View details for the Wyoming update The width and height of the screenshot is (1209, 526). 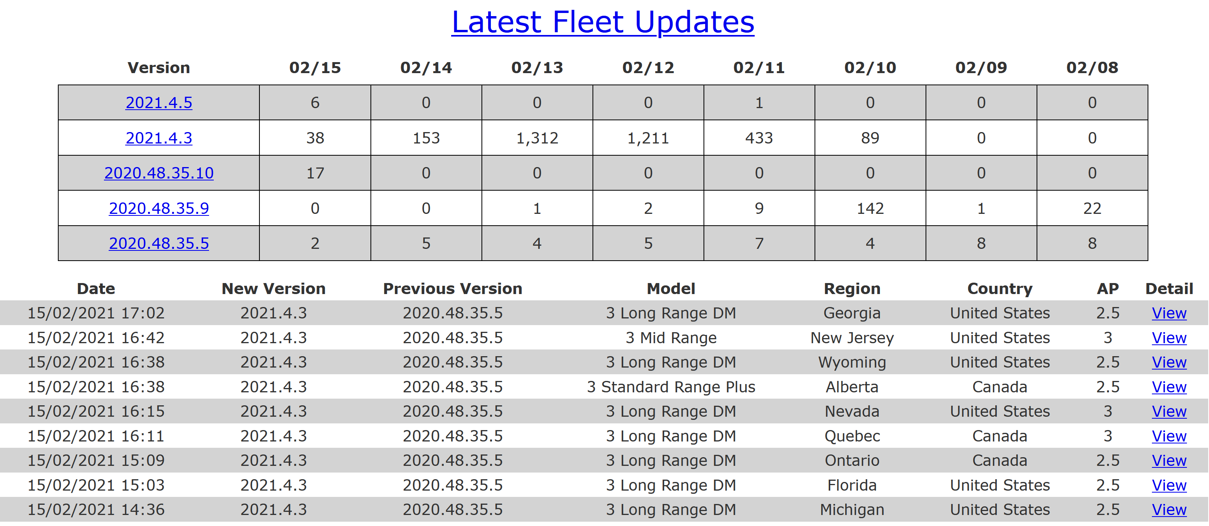[x=1168, y=362]
